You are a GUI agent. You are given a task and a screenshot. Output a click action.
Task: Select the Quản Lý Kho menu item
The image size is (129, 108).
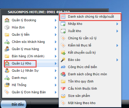point(31,63)
